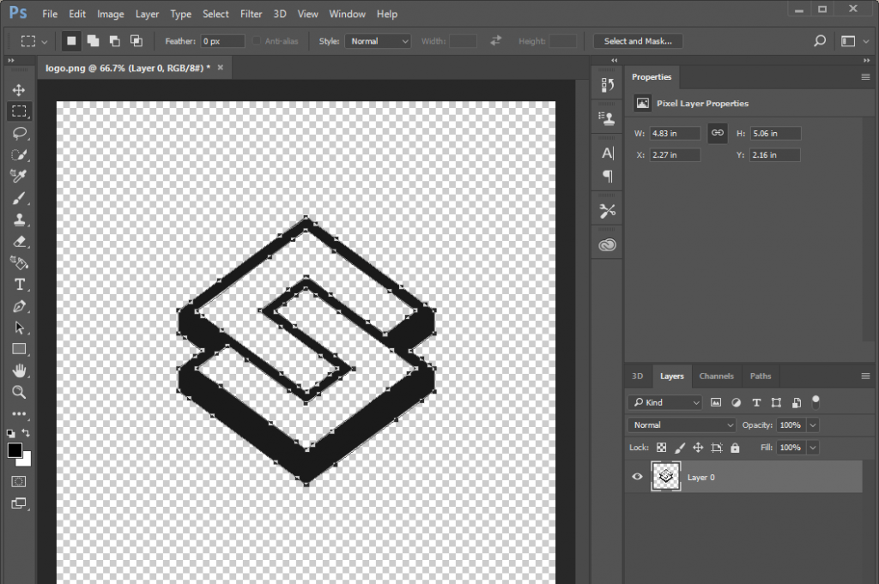Activate the Zoom tool
Viewport: 879px width, 584px height.
[19, 392]
